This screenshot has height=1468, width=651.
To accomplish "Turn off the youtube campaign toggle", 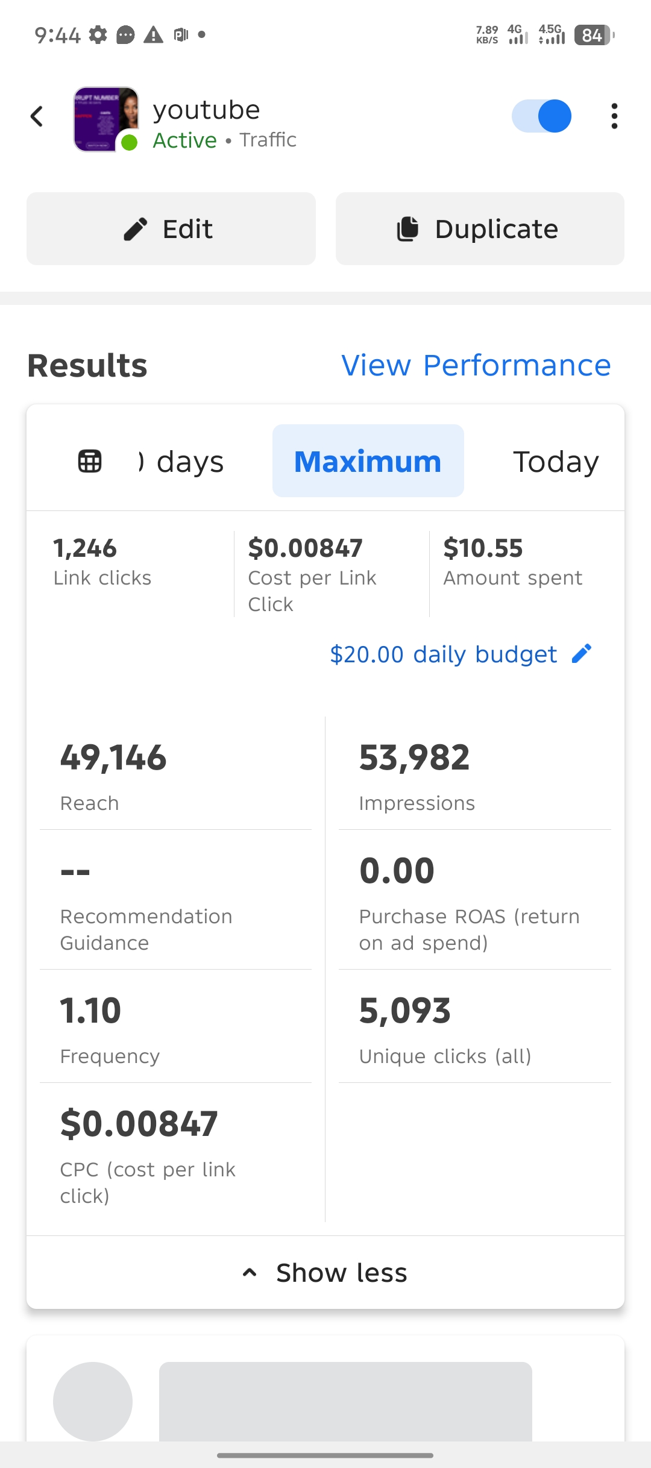I will coord(541,116).
